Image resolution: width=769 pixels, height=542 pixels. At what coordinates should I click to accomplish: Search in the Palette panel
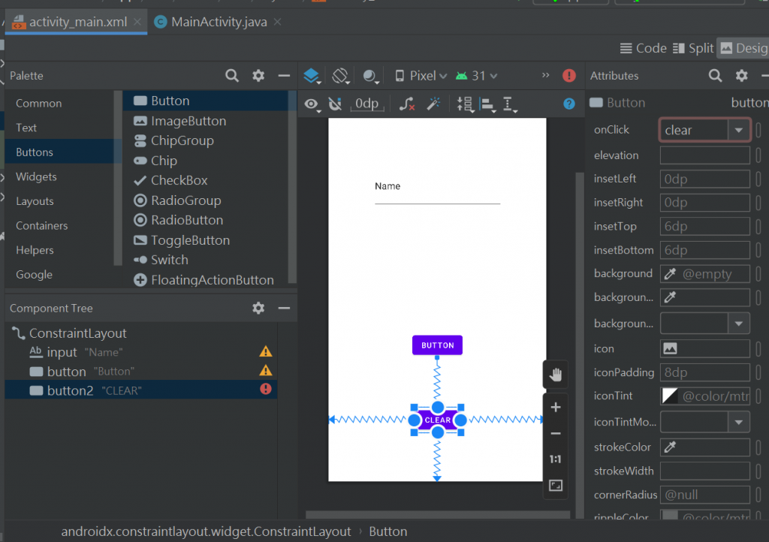232,76
